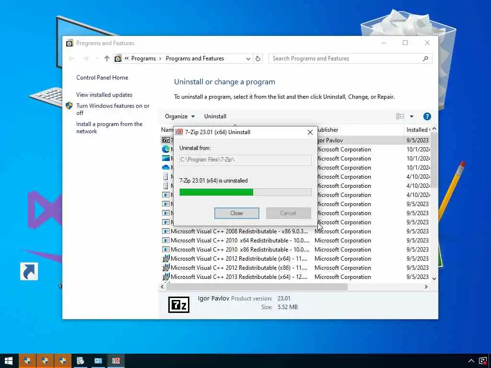Click the vertical scrollbar up arrow
The image size is (491, 368).
(x=434, y=129)
